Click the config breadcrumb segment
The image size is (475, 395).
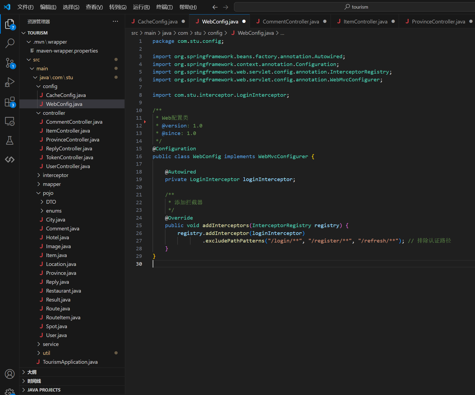[215, 33]
